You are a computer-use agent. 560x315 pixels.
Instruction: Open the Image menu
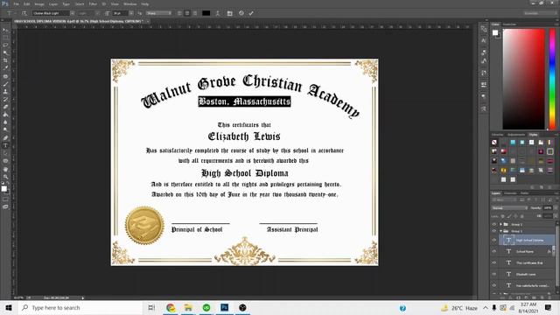pos(39,3)
